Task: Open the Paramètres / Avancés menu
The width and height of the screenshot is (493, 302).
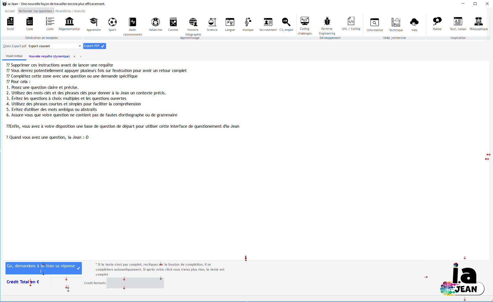Action: (70, 11)
